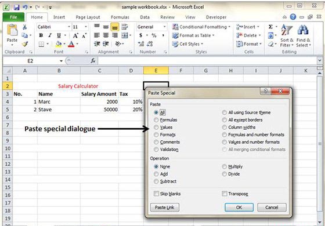This screenshot has height=226, width=325.
Task: Toggle Bold formatting
Action: click(41, 35)
